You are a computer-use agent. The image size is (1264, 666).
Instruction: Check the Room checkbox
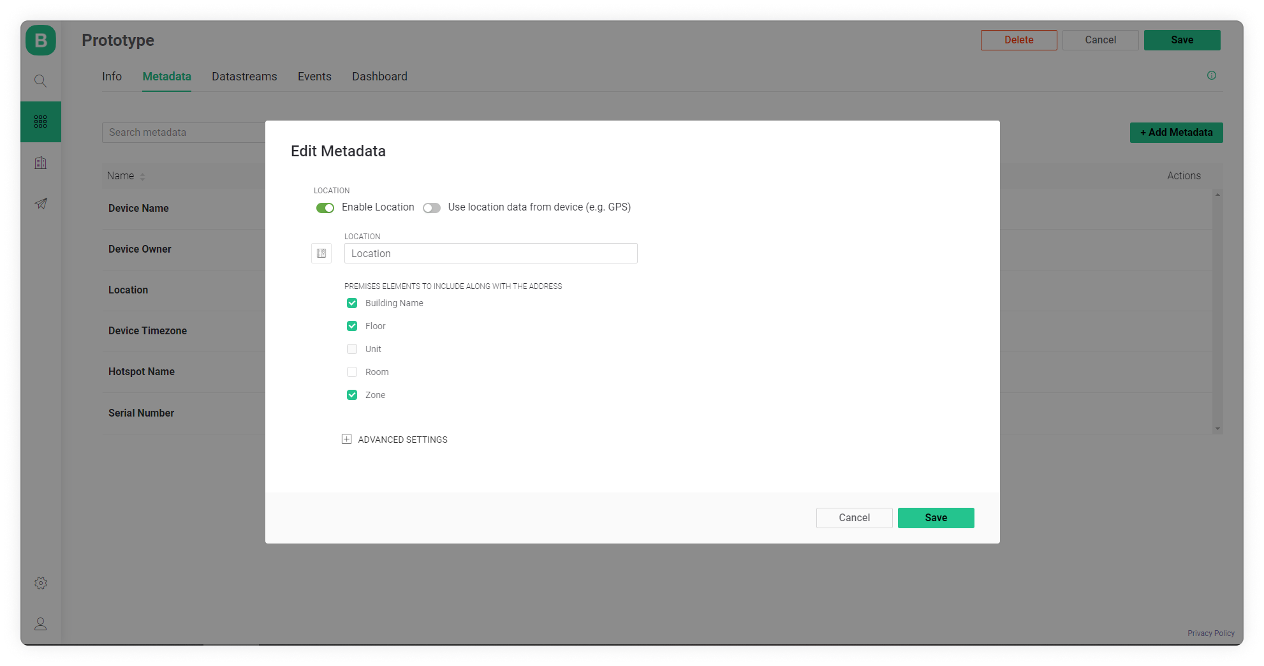352,372
